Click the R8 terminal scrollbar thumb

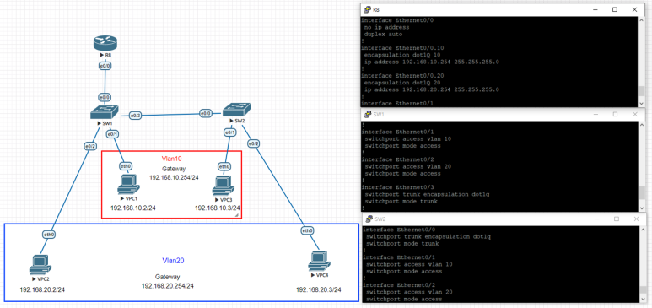coord(642,91)
